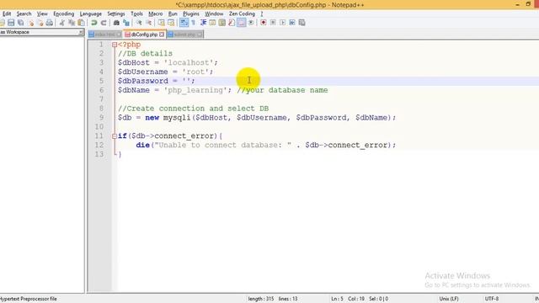Click the Save file toolbar icon

click(x=11, y=23)
